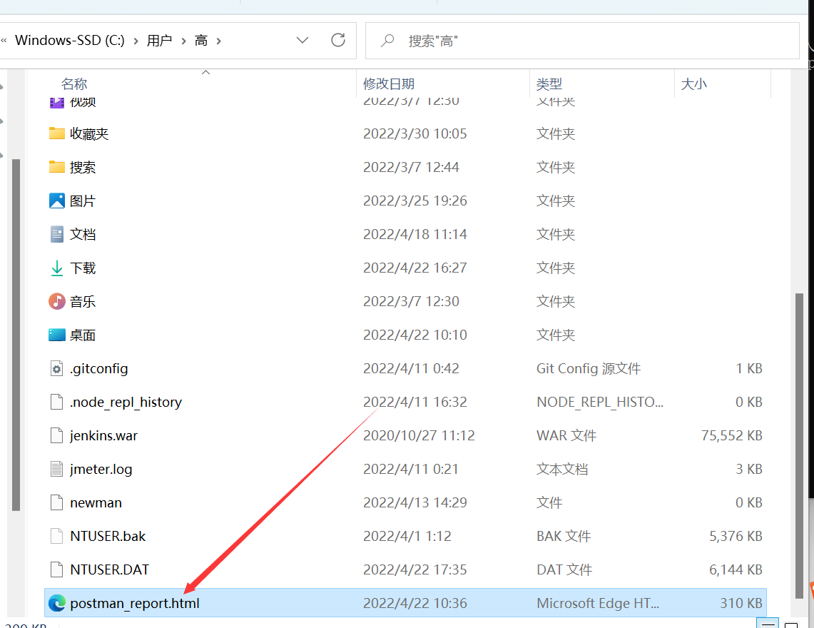Select the jmeter.log file name
The image size is (814, 628).
pyautogui.click(x=101, y=470)
